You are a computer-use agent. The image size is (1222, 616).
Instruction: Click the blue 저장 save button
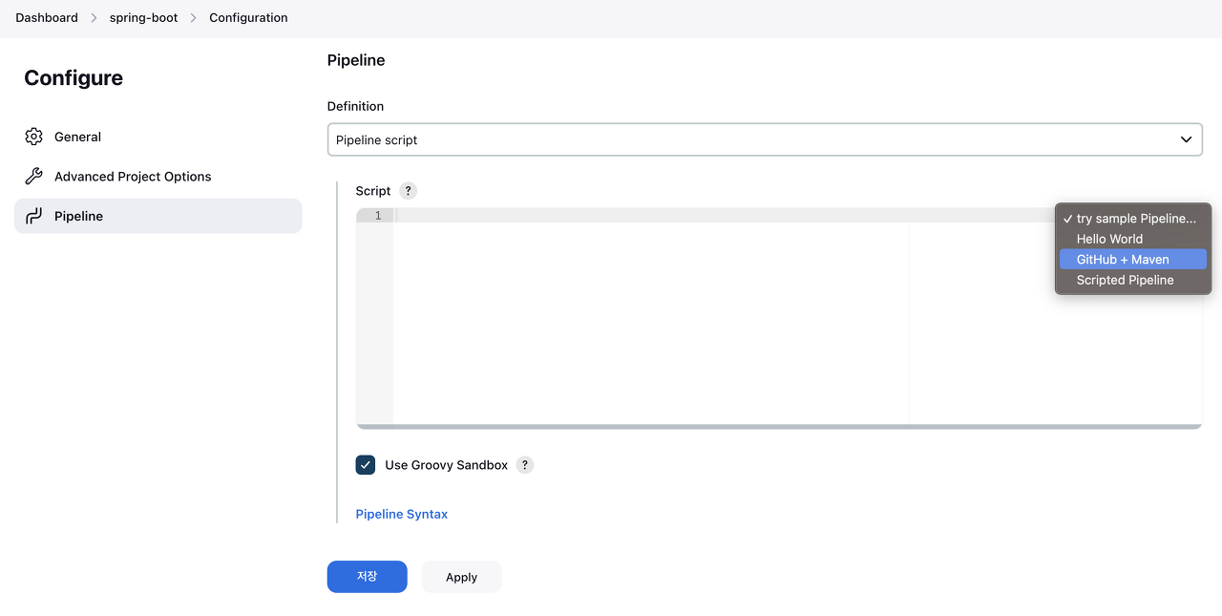tap(368, 577)
